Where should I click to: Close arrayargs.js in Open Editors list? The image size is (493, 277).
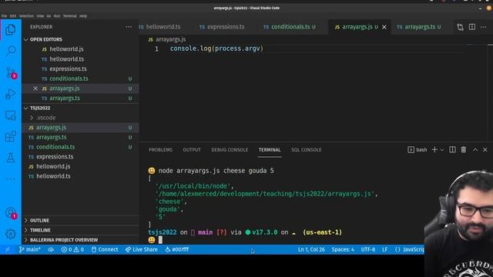(x=35, y=88)
